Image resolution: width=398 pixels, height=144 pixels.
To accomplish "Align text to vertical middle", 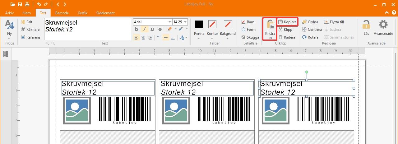I will click(166, 38).
